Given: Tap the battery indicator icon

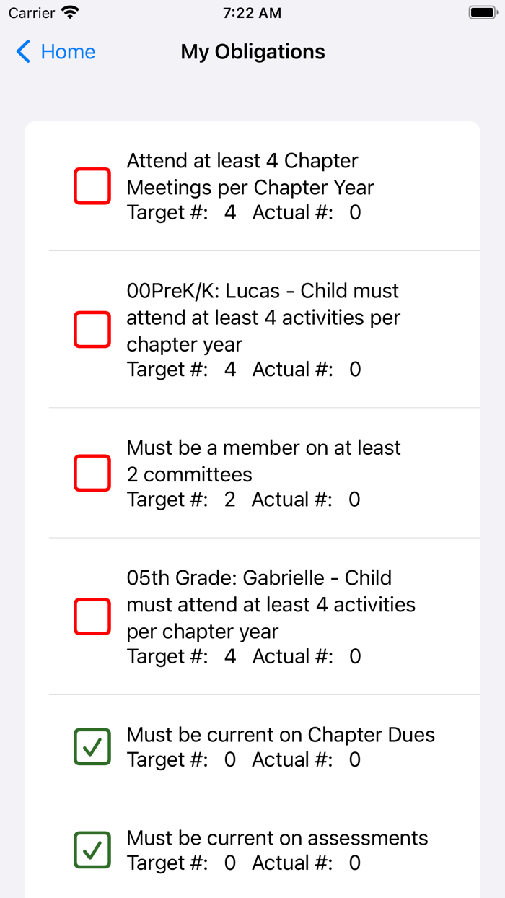Looking at the screenshot, I should [481, 13].
